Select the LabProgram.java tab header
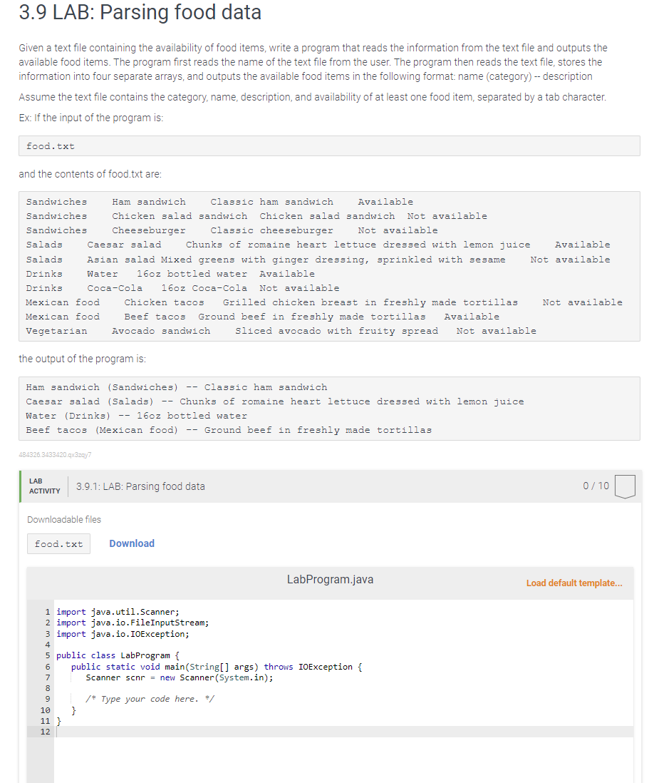Screen dimensions: 649x783 click(x=330, y=580)
